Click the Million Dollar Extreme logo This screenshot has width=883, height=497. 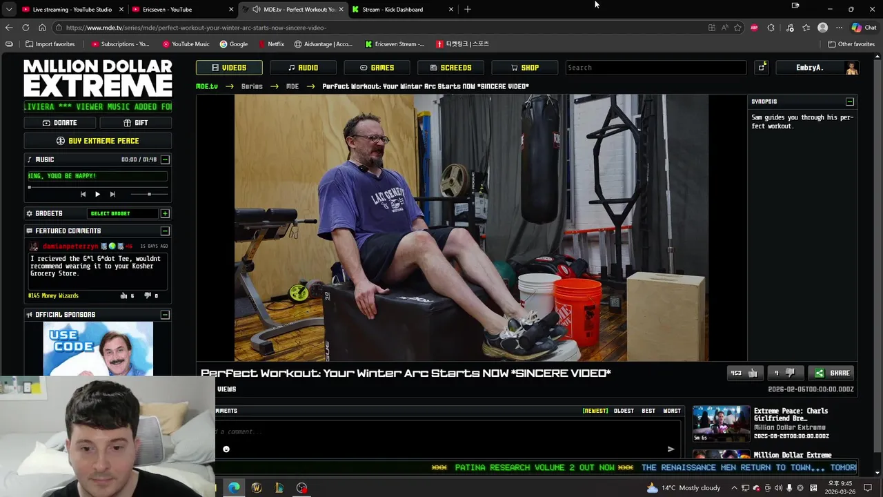[x=98, y=77]
